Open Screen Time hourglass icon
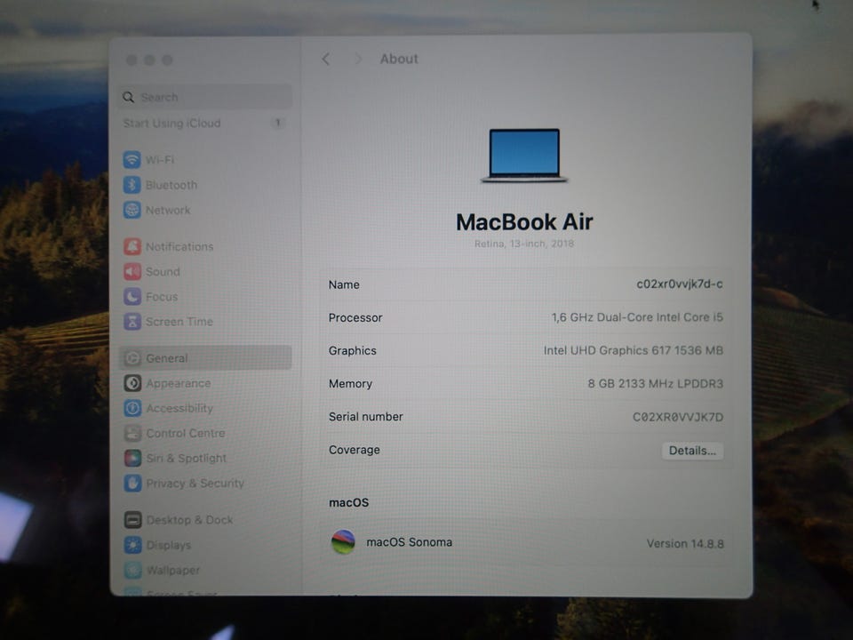The width and height of the screenshot is (853, 640). click(x=132, y=322)
